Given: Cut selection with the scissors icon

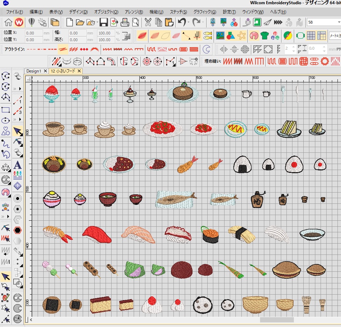Looking at the screenshot, I should pyautogui.click(x=148, y=22).
